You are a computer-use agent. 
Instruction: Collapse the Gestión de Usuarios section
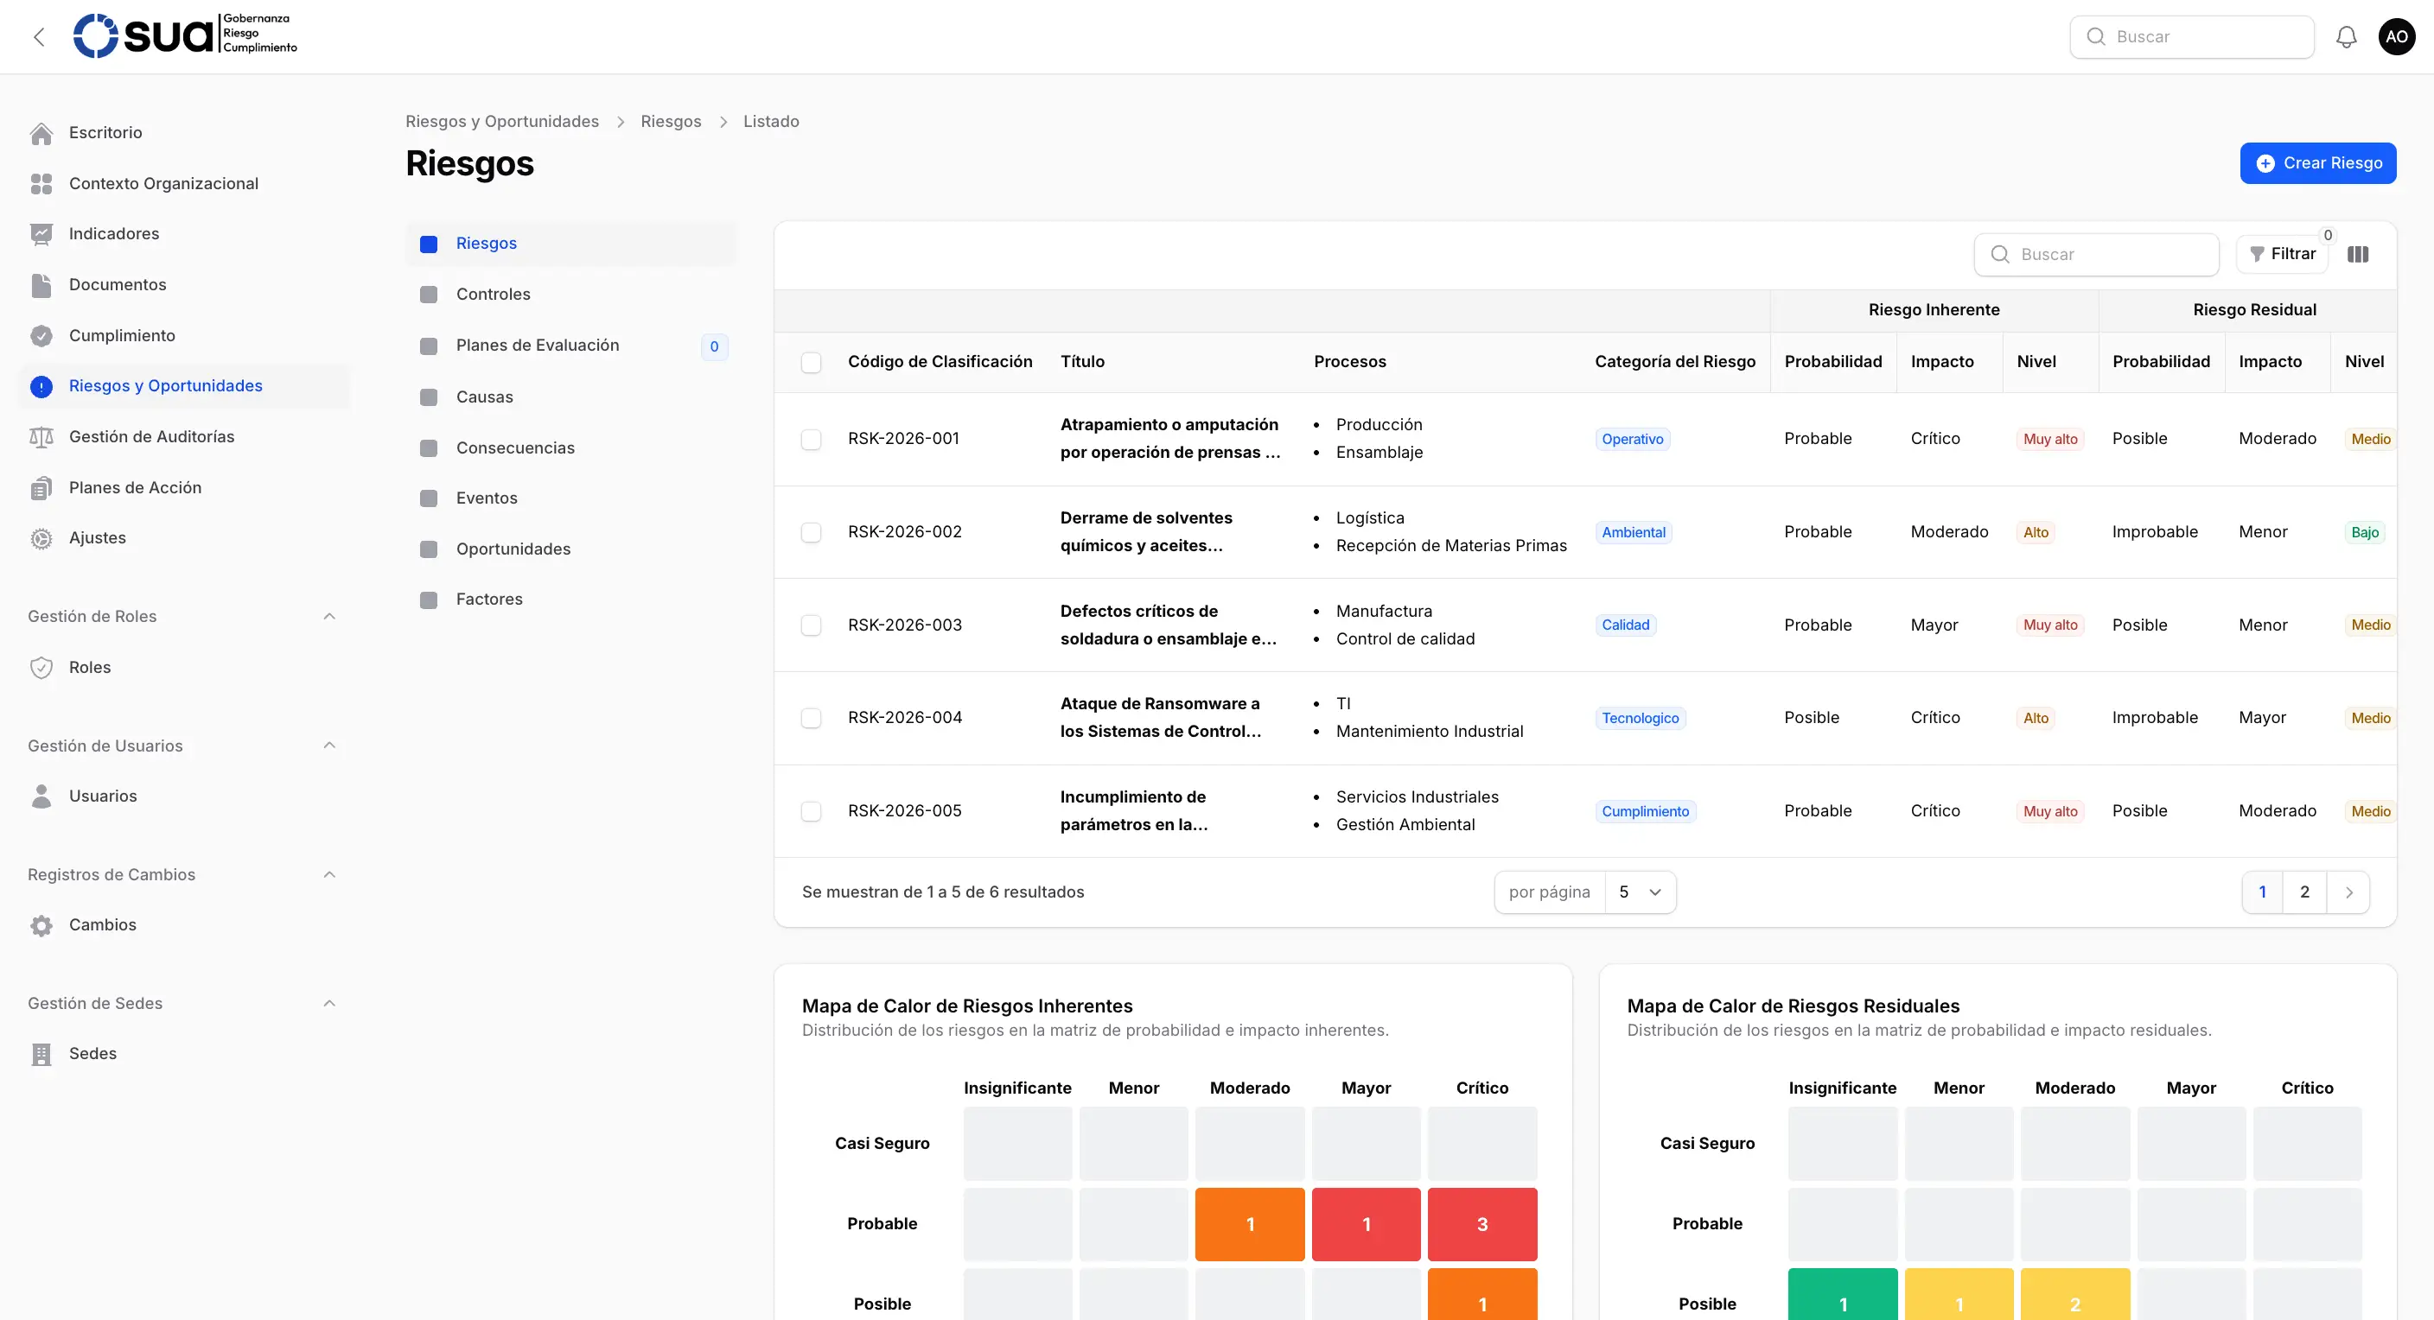tap(328, 746)
